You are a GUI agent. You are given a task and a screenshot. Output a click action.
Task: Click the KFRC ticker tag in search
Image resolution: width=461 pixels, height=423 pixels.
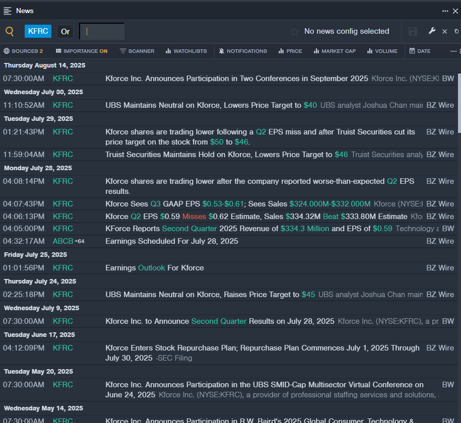(x=38, y=31)
